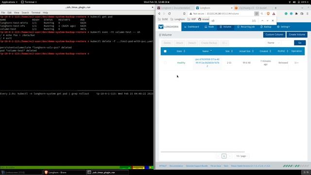
Task: Sort volumes by Name column
Action: (x=207, y=51)
